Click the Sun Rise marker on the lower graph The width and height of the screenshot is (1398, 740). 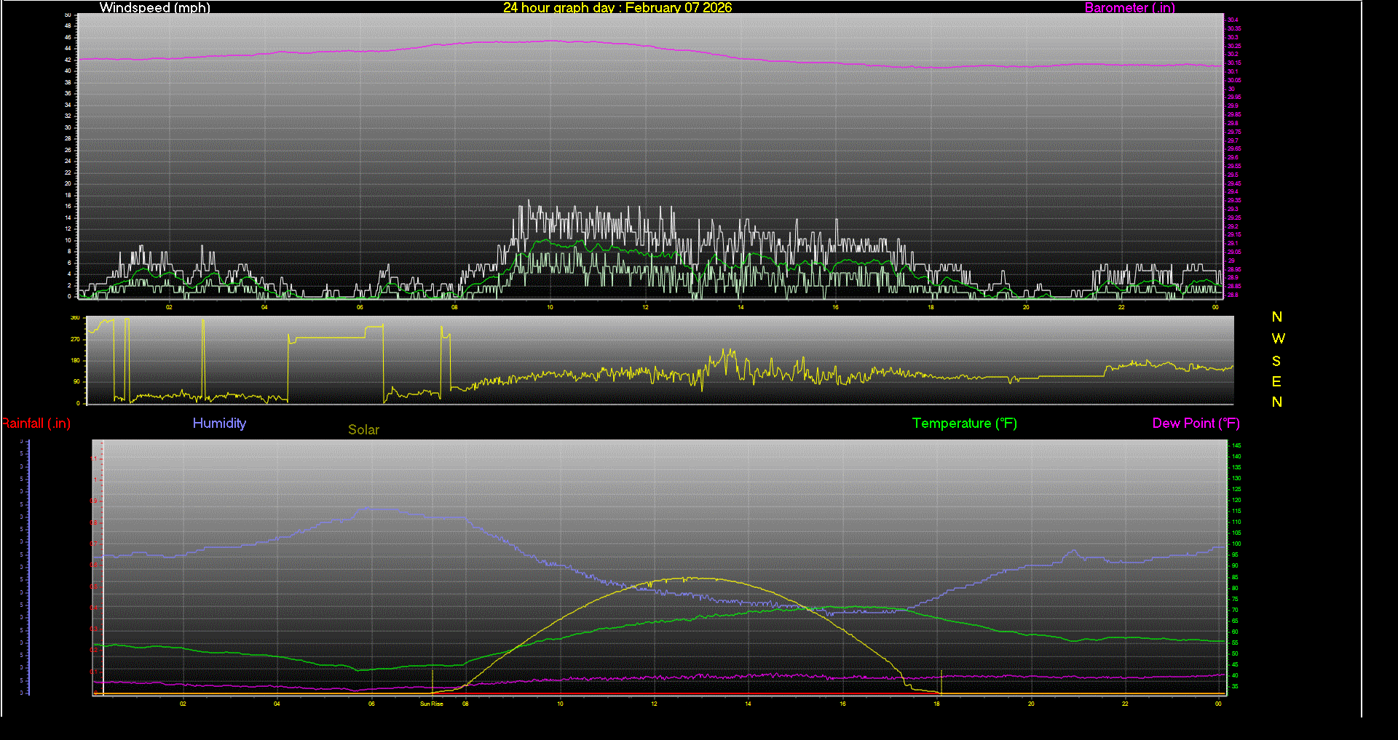431,704
